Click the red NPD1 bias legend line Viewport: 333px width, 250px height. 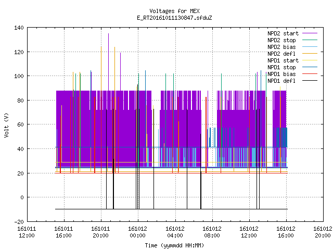tap(310, 74)
